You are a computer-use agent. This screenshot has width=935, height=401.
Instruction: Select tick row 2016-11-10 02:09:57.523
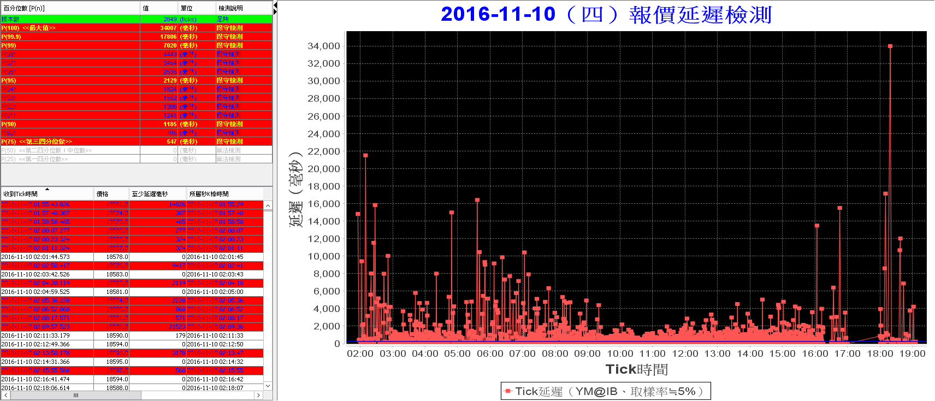click(x=132, y=327)
